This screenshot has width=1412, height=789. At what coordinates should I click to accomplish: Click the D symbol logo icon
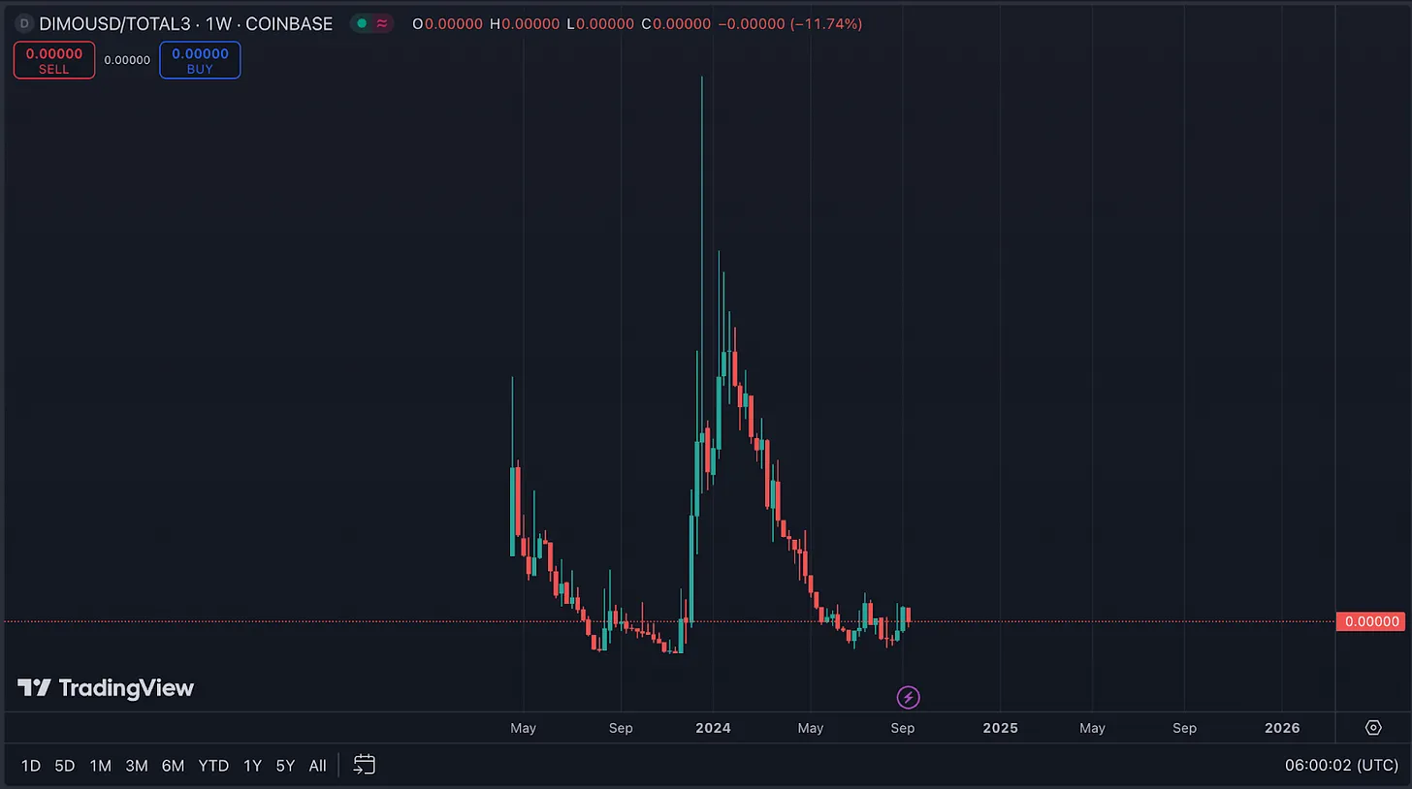tap(24, 23)
